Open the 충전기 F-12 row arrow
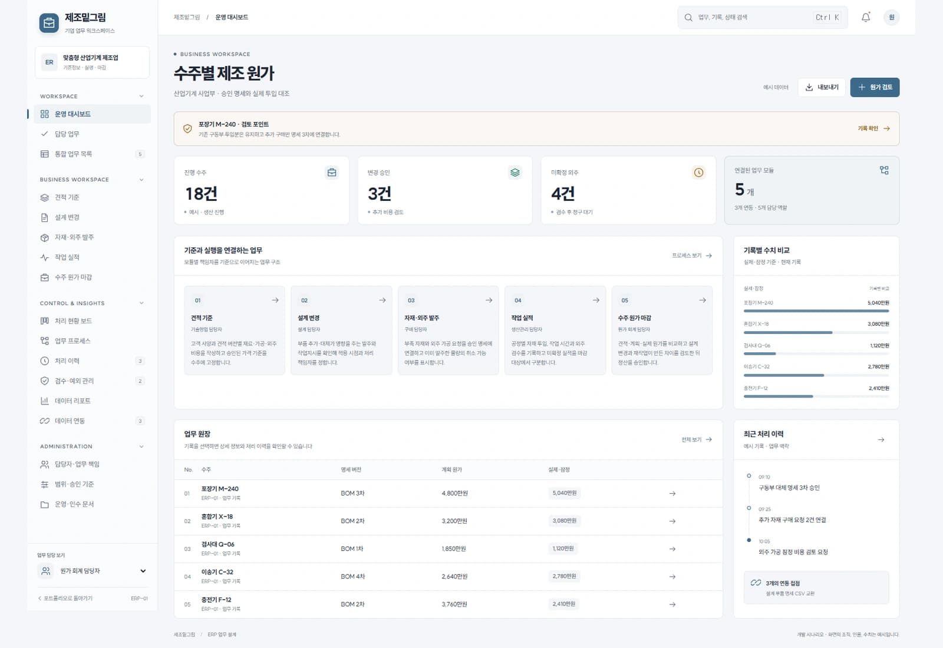Screen dimensions: 943x648 [672, 604]
